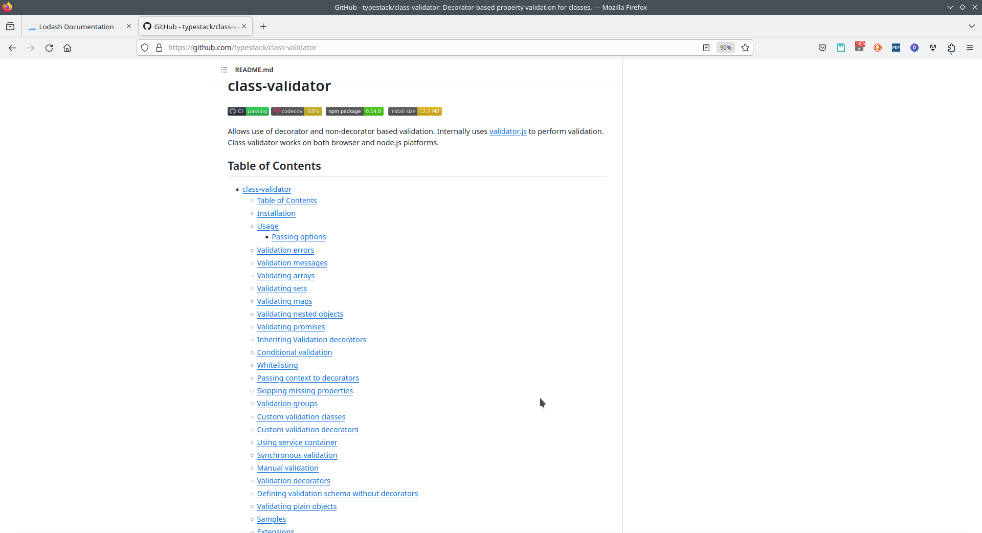Expand the list all tabs dropdown
Viewport: 982px width, 533px height.
(971, 26)
